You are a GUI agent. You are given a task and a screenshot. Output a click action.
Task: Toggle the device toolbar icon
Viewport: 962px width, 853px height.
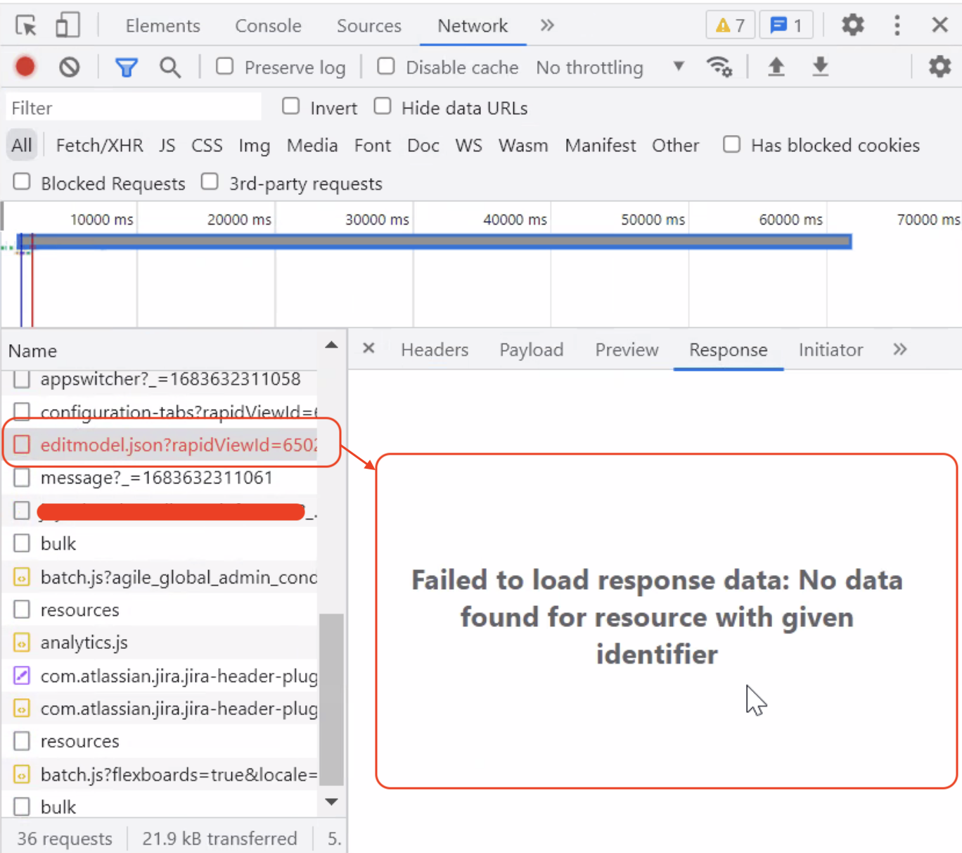click(x=68, y=26)
